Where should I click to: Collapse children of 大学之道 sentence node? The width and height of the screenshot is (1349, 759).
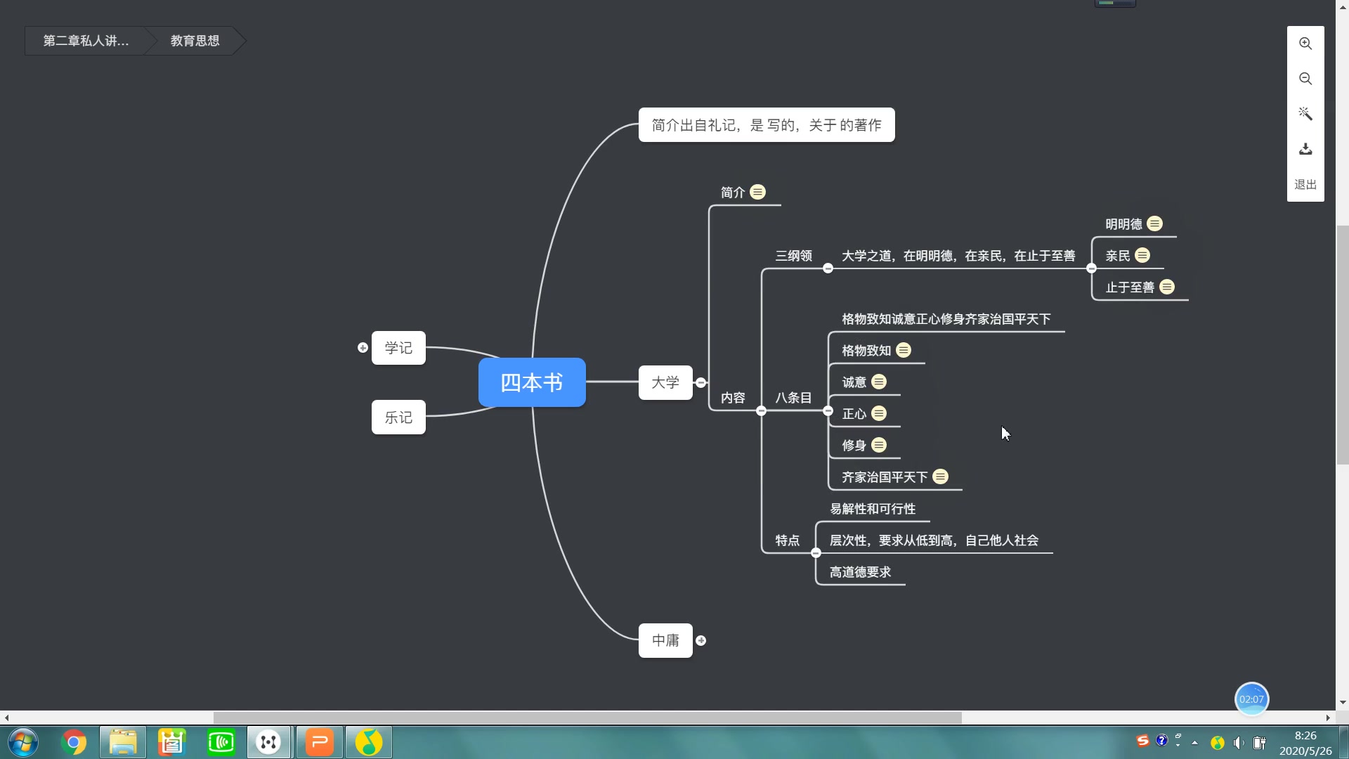(1091, 268)
